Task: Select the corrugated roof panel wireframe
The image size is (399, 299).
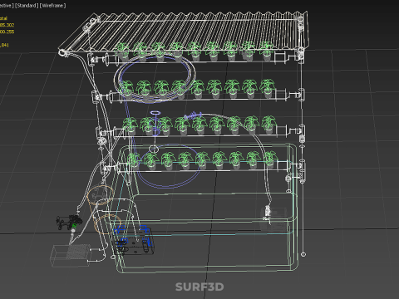Action: click(x=185, y=32)
